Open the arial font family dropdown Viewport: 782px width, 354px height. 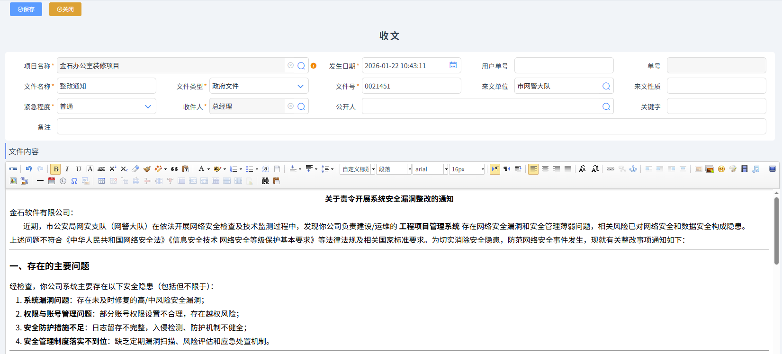point(431,169)
